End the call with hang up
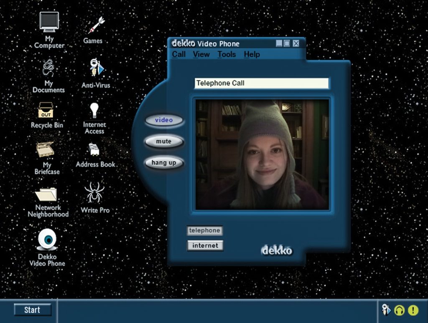Image resolution: width=428 pixels, height=323 pixels. coord(164,163)
